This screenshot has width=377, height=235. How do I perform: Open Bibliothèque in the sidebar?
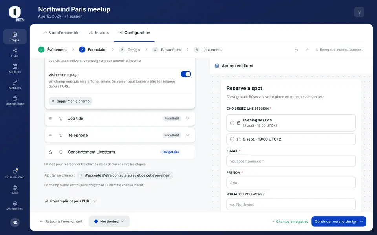15,101
